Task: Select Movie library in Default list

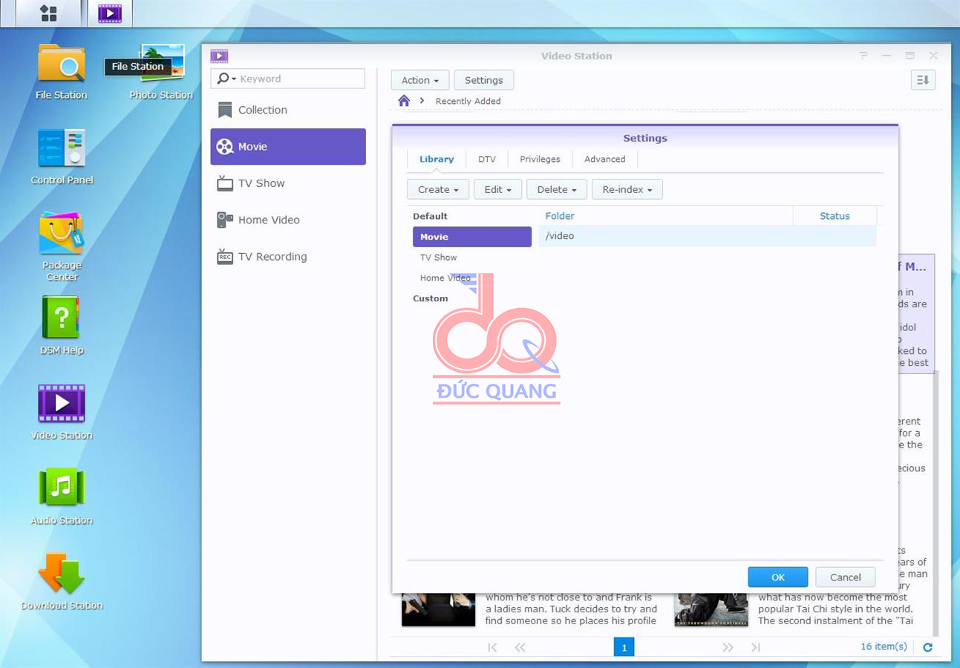Action: pyautogui.click(x=472, y=237)
